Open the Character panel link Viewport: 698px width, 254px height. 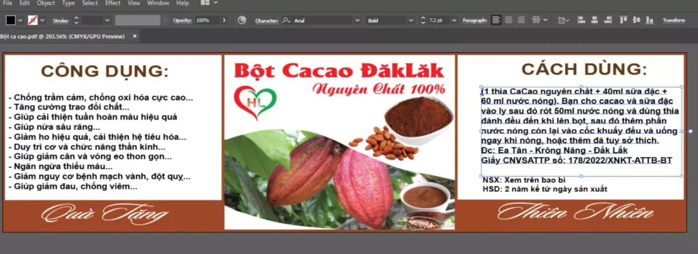click(x=267, y=20)
